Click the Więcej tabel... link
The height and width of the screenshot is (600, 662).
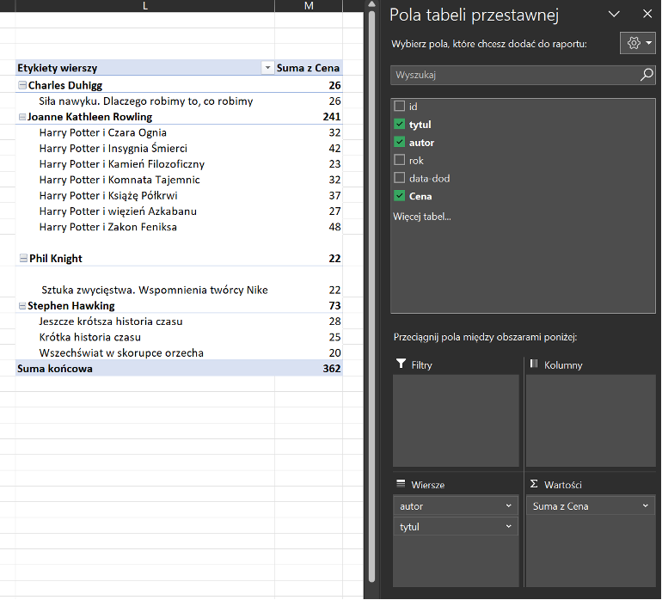pyautogui.click(x=421, y=216)
